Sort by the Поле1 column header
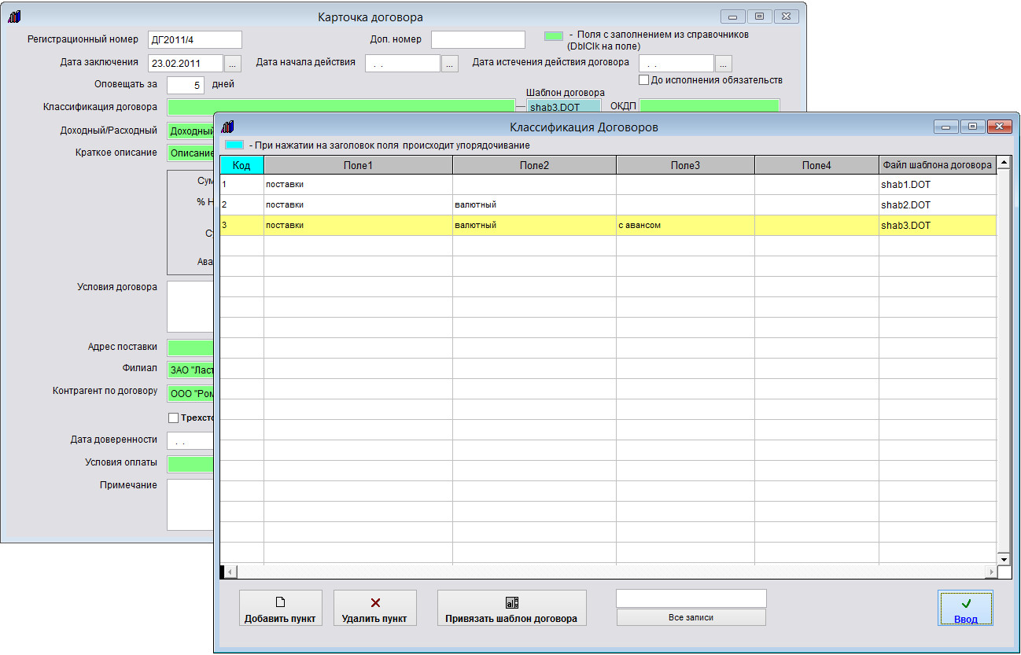 [358, 165]
